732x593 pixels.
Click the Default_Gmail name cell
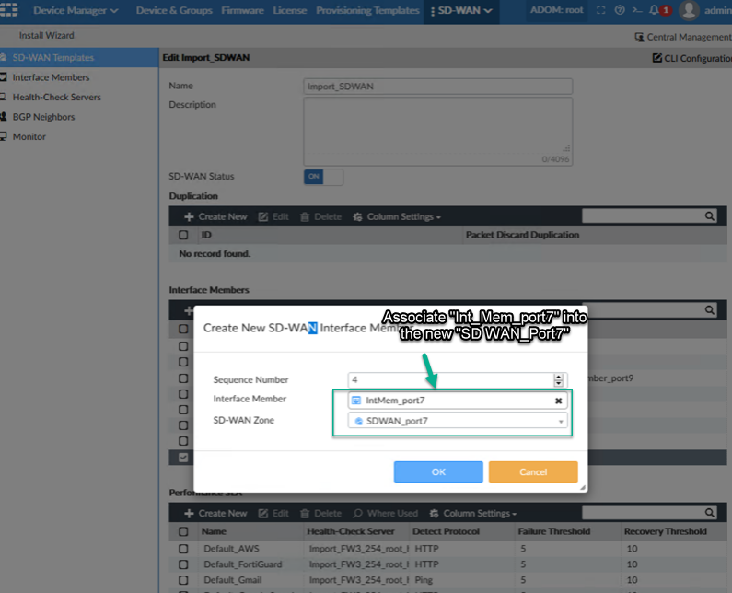[x=232, y=580]
